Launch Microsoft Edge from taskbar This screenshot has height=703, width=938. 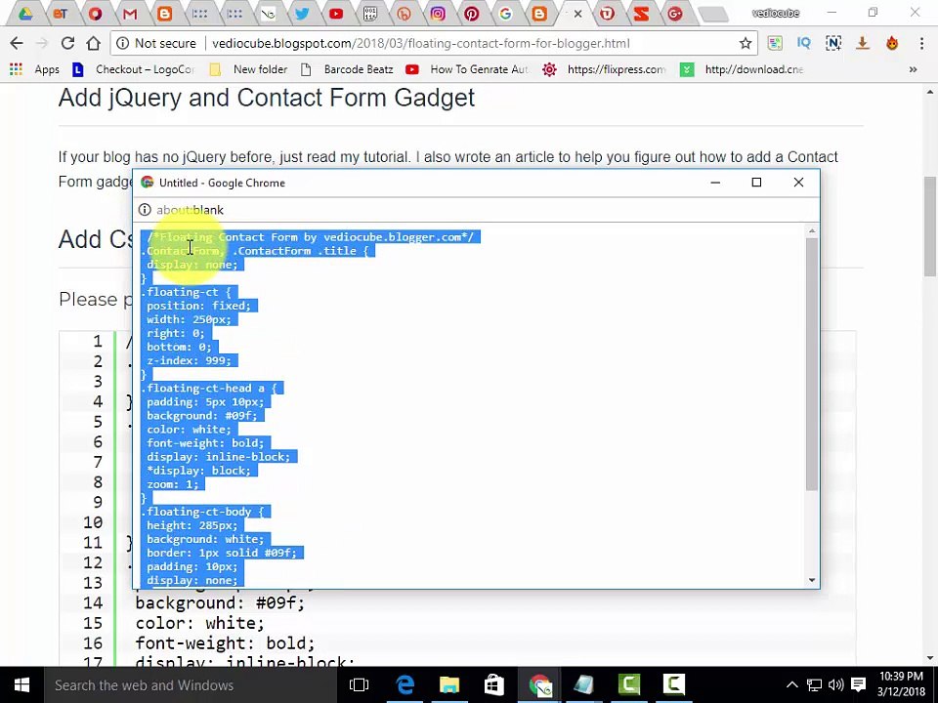[x=405, y=685]
